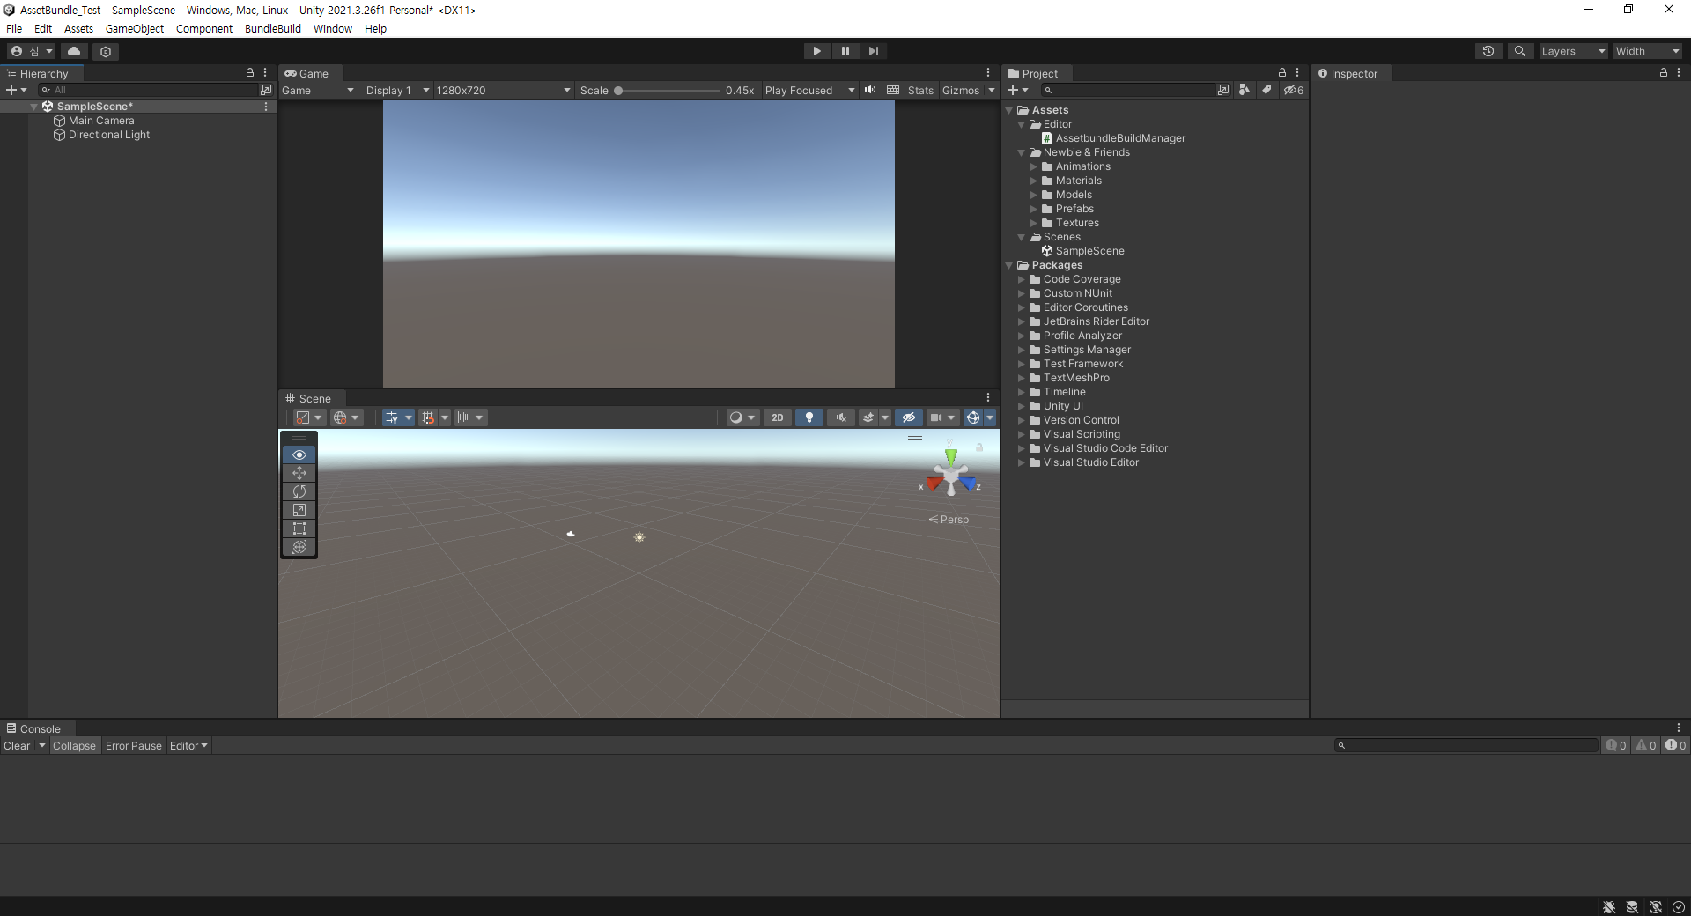Viewport: 1691px width, 916px height.
Task: Toggle Scene grid visibility
Action: 392,417
